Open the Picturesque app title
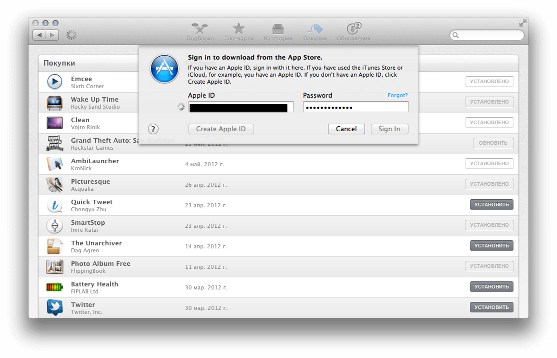 point(90,181)
